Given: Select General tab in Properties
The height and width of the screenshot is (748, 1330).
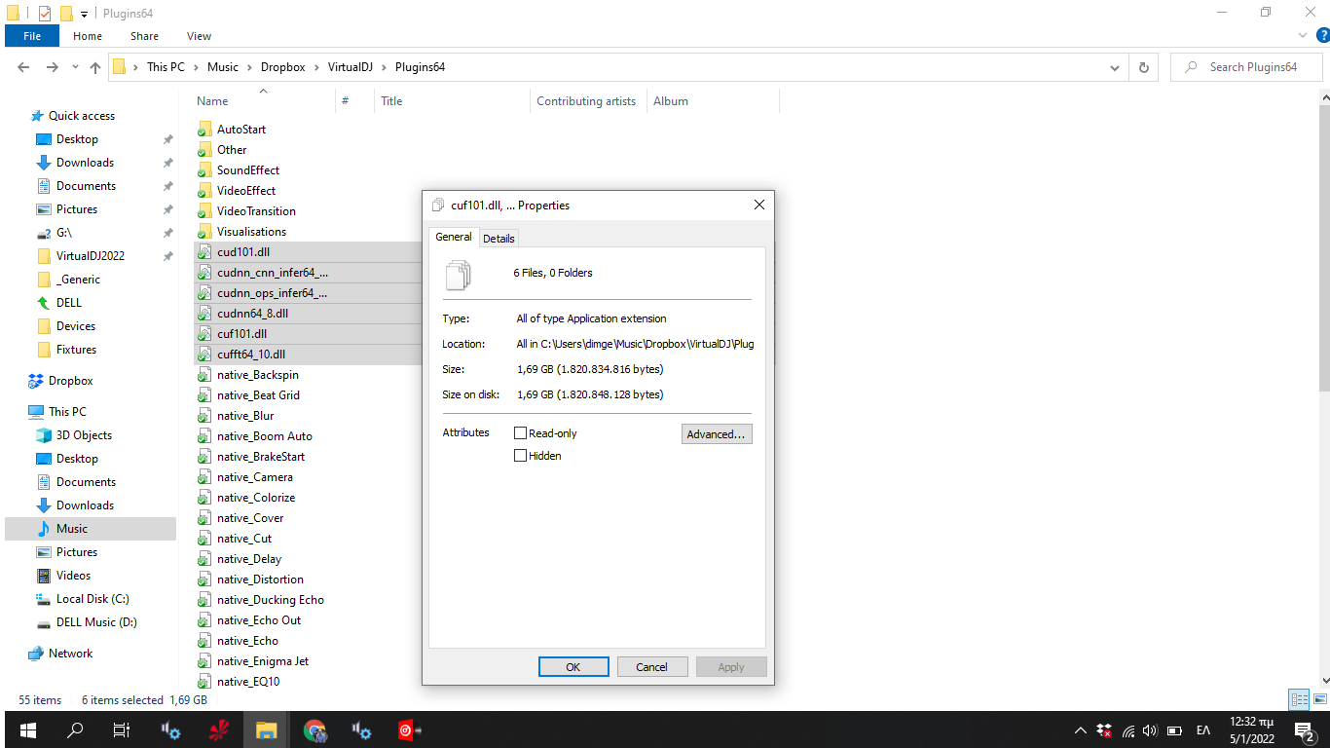Looking at the screenshot, I should 454,237.
